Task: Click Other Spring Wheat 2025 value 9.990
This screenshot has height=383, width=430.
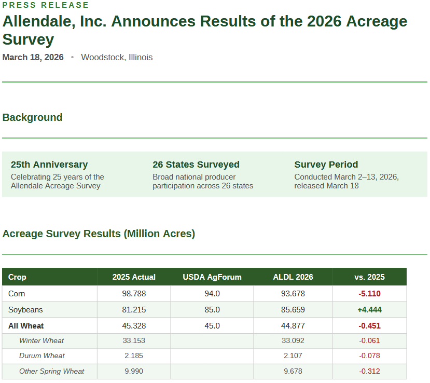Action: [x=134, y=371]
